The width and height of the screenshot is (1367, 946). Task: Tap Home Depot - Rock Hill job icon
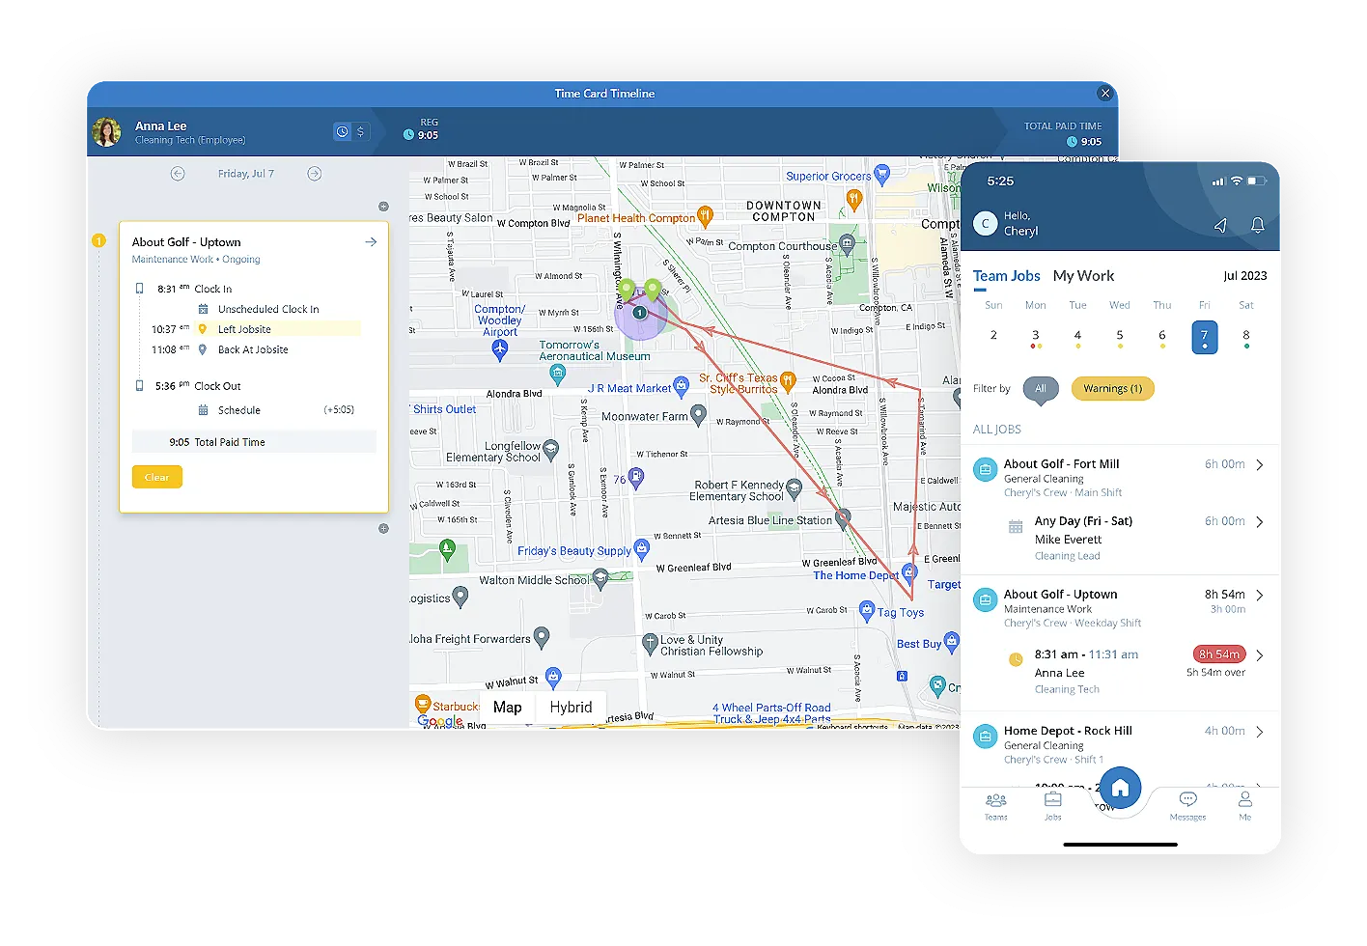(x=985, y=737)
